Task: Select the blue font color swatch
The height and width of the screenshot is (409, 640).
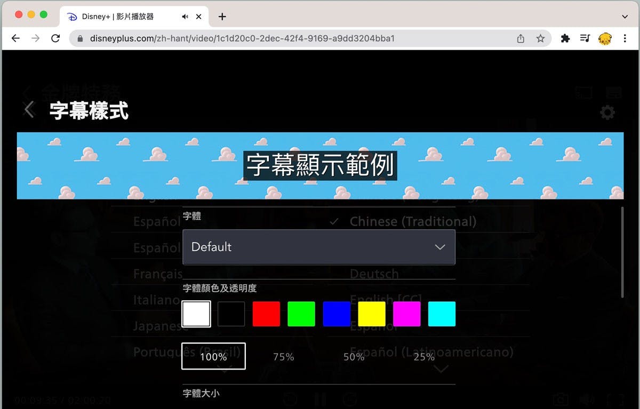Action: pyautogui.click(x=337, y=314)
